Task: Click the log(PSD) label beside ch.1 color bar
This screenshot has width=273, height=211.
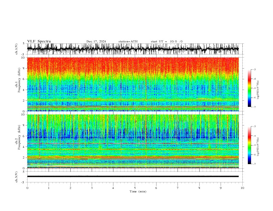Action: coord(258,90)
